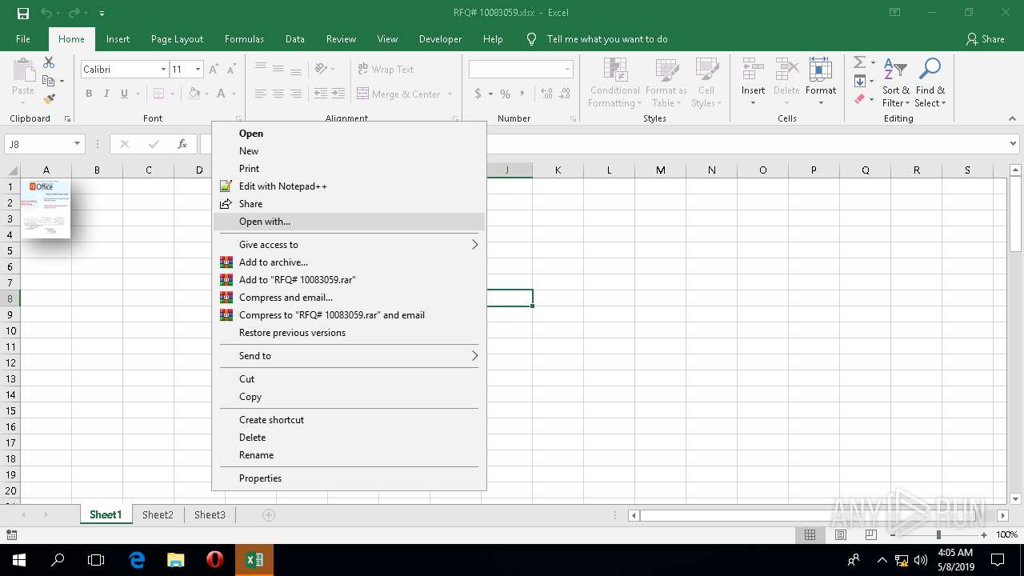Select Page Layout view icon in status bar
The width and height of the screenshot is (1024, 576).
[x=841, y=534]
